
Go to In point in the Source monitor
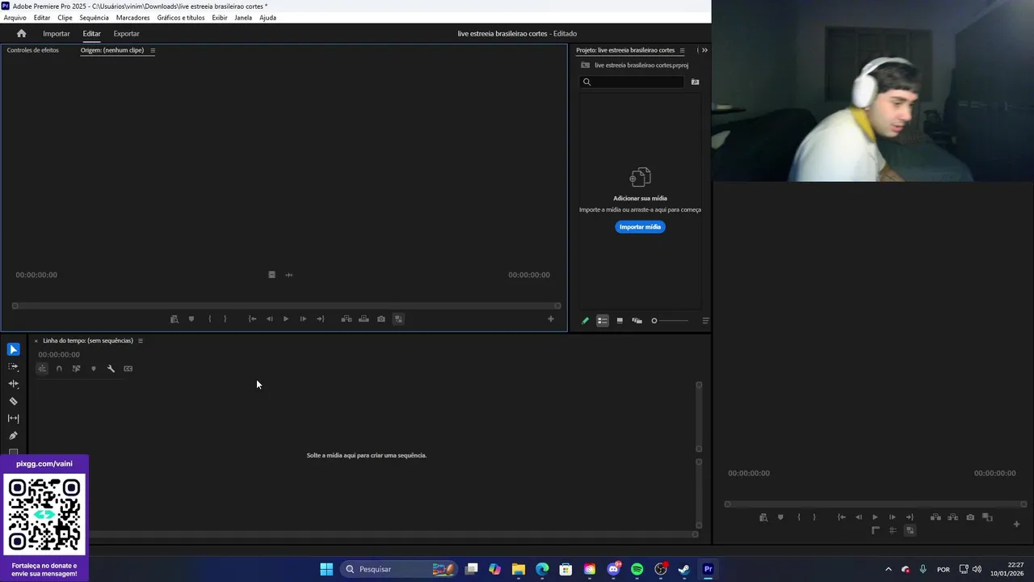pyautogui.click(x=252, y=318)
